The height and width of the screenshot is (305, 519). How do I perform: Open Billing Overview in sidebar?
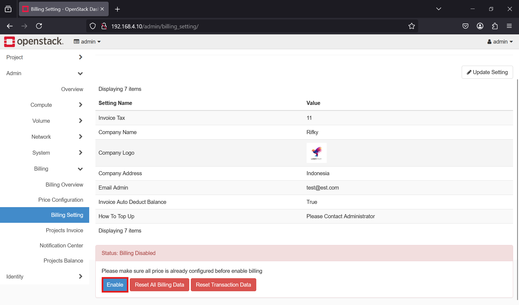[x=64, y=185]
